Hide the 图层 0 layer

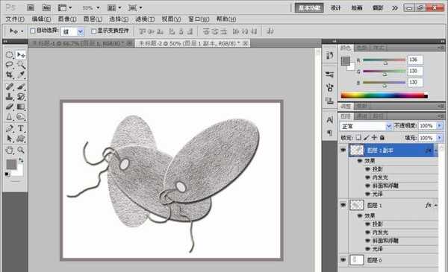pos(343,260)
